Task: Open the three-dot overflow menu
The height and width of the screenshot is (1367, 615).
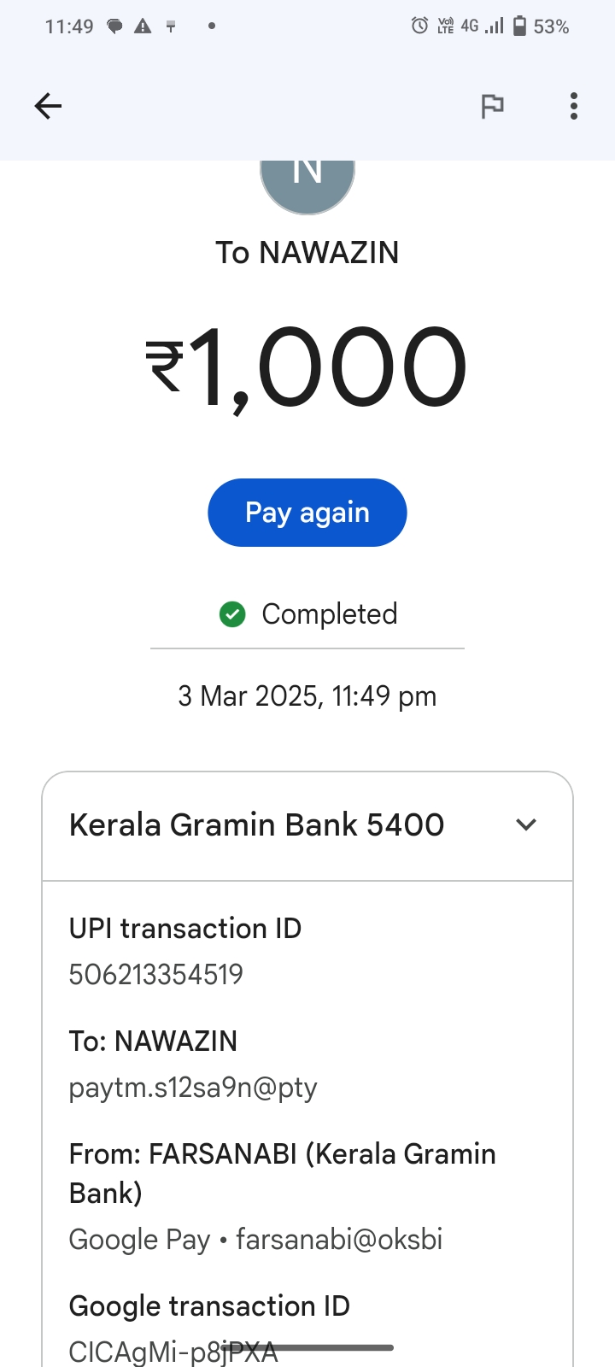Action: click(574, 106)
